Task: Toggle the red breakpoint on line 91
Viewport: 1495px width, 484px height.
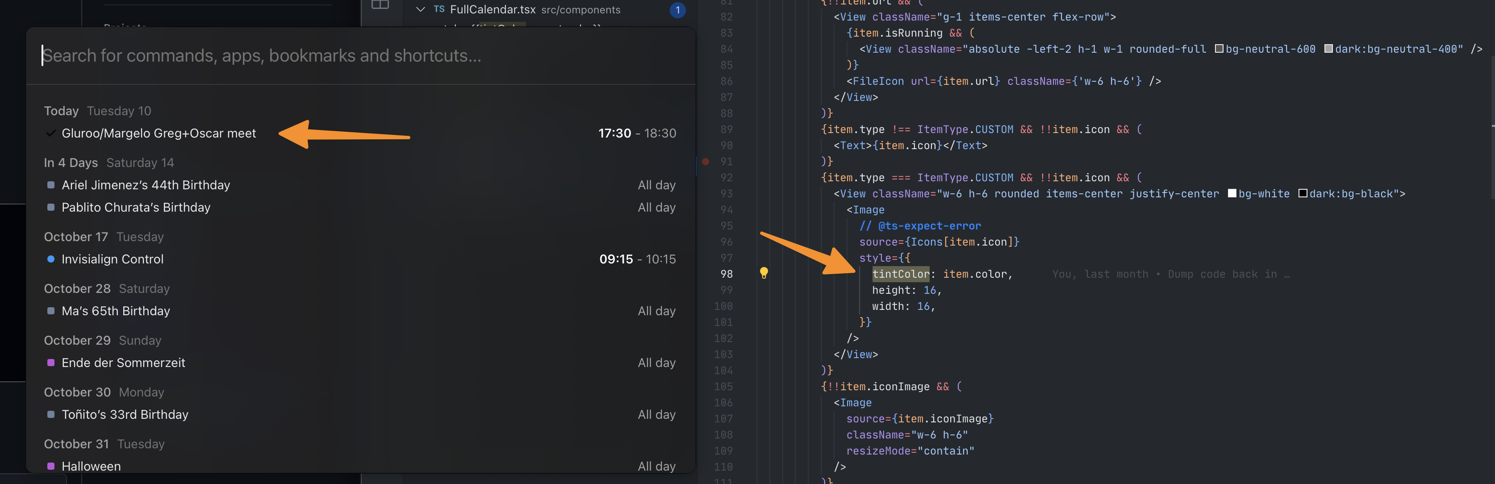Action: tap(706, 162)
